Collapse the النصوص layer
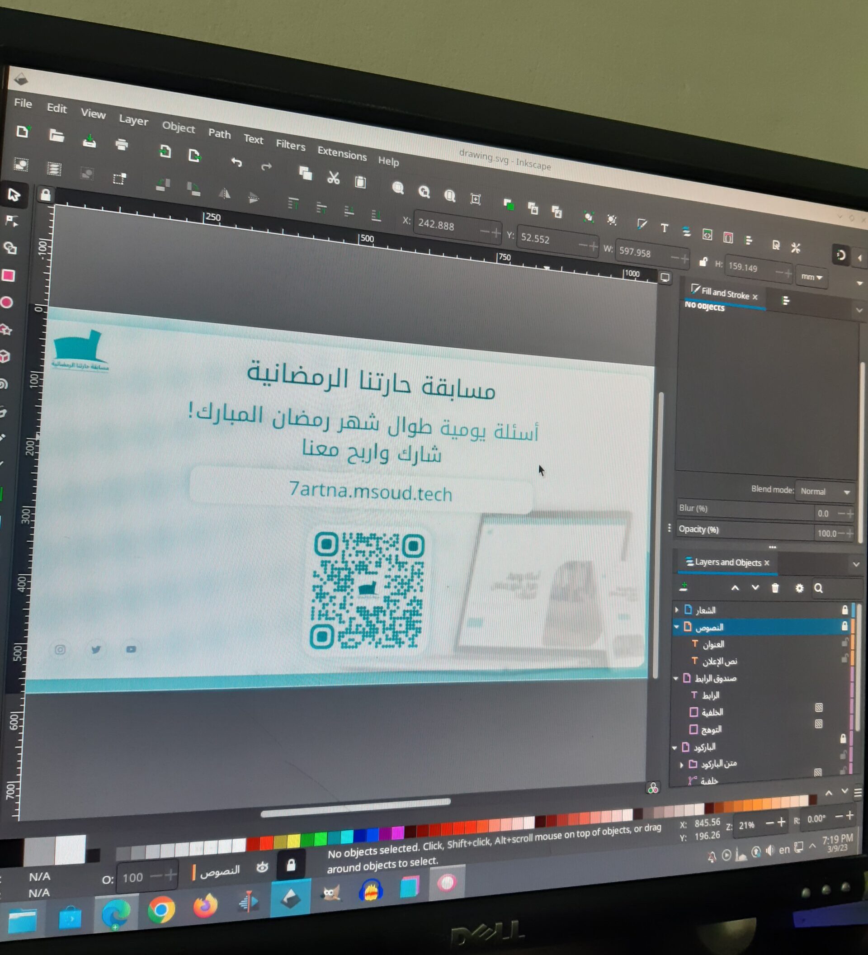Image resolution: width=868 pixels, height=955 pixels. (677, 627)
